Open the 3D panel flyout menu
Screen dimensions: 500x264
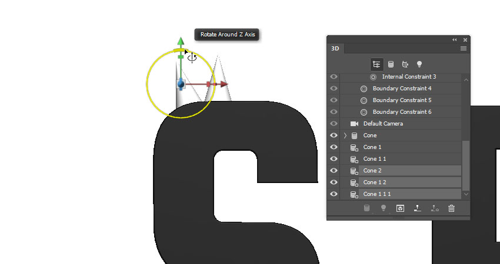coord(464,48)
